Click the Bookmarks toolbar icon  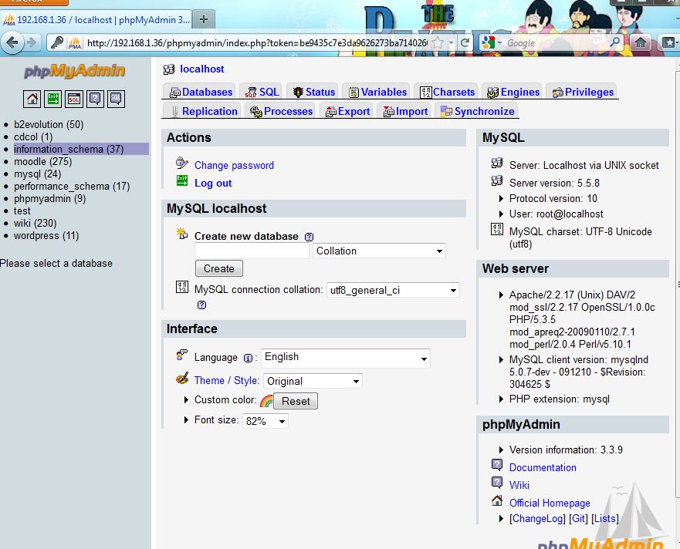[668, 42]
